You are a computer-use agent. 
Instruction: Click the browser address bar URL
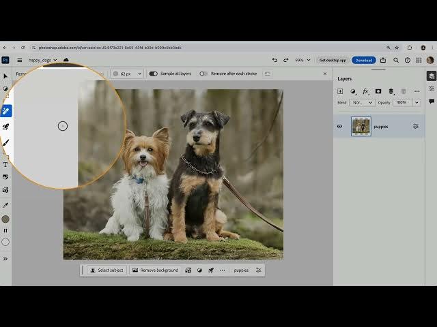click(110, 48)
